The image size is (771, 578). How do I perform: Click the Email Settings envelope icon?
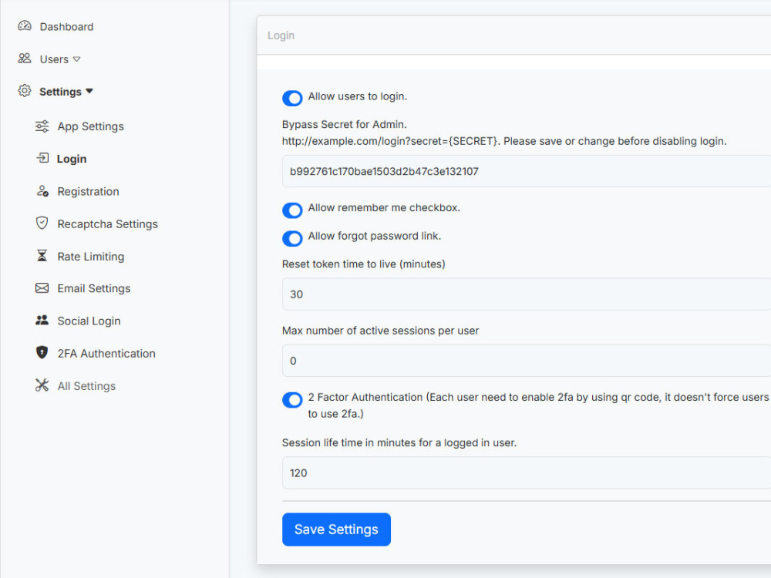(x=42, y=288)
